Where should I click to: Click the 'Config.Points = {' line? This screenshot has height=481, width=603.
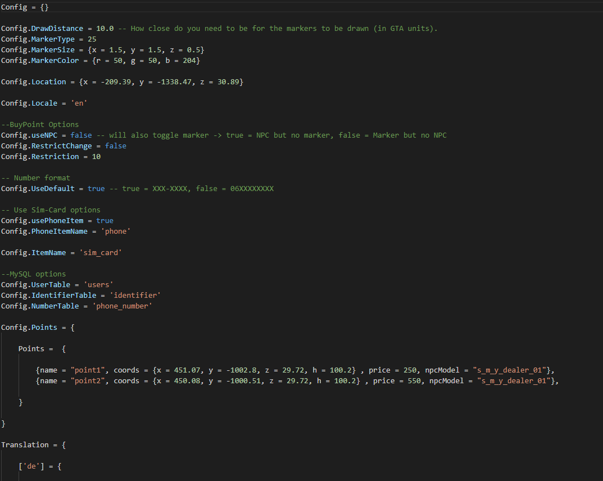point(38,328)
